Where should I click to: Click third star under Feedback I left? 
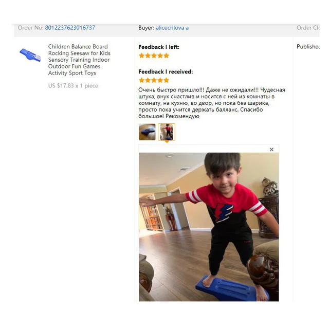pos(154,56)
